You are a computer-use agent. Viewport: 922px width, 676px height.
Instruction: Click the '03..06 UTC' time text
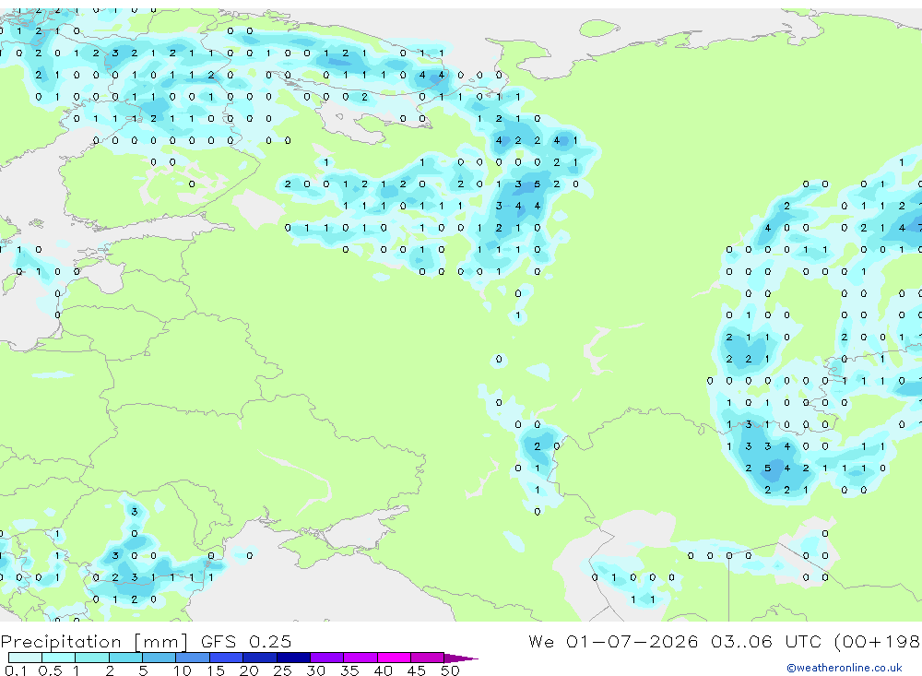coord(767,641)
